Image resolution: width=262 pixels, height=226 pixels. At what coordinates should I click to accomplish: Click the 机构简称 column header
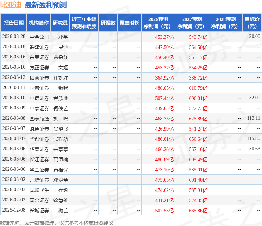(x=39, y=23)
